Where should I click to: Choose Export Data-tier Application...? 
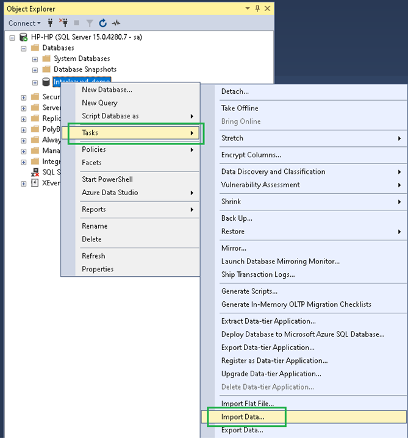coord(304,348)
